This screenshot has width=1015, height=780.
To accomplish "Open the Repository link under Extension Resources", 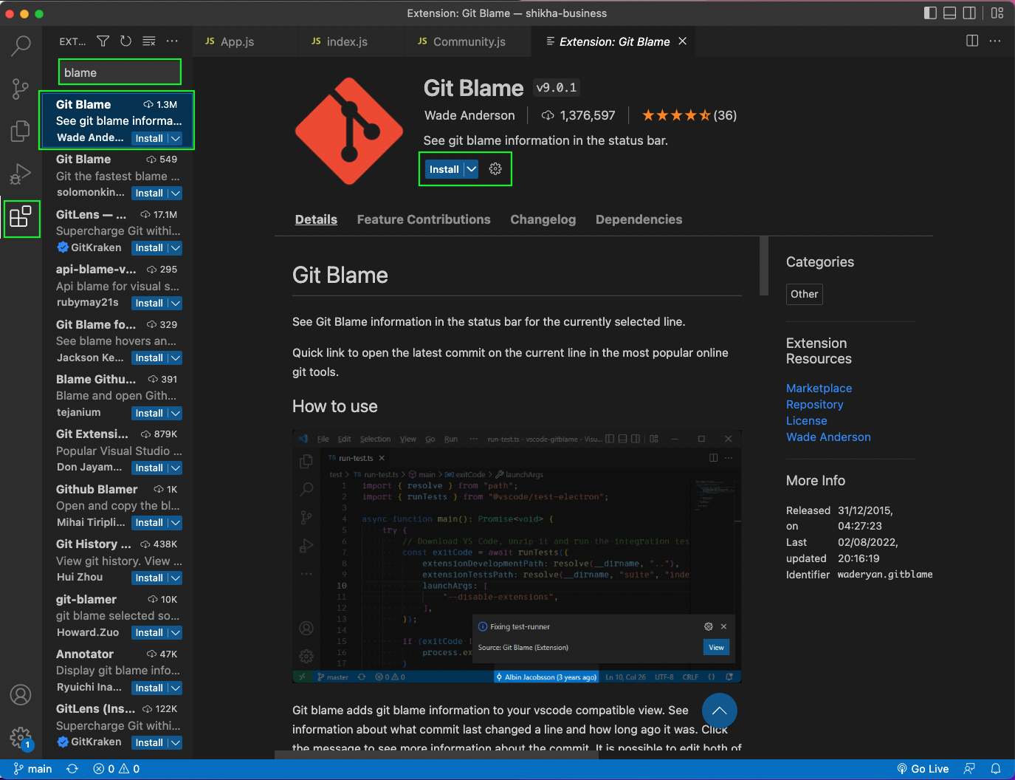I will 814,404.
